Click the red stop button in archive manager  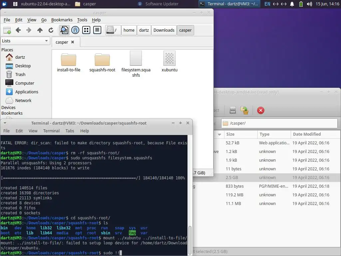[x=260, y=110]
